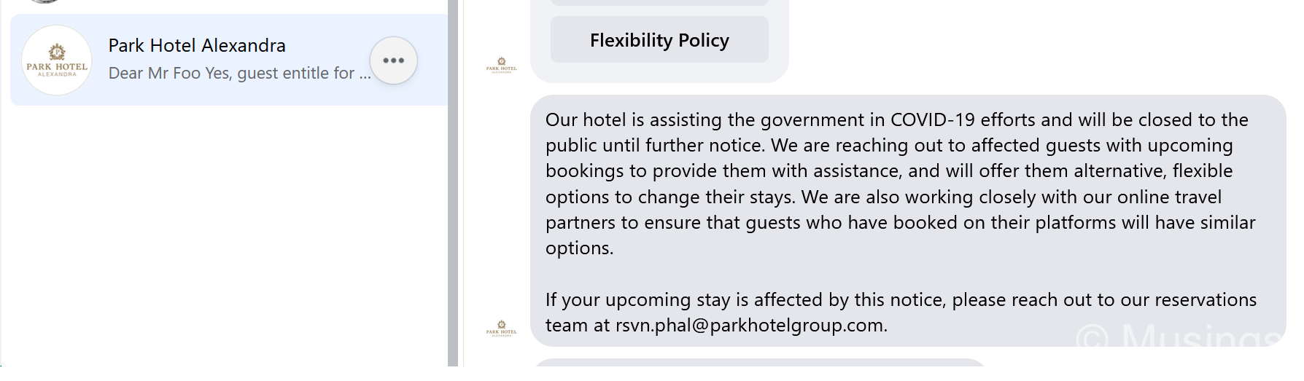Open rsvn.phal@parkhotelgroup.com email link

[x=750, y=325]
